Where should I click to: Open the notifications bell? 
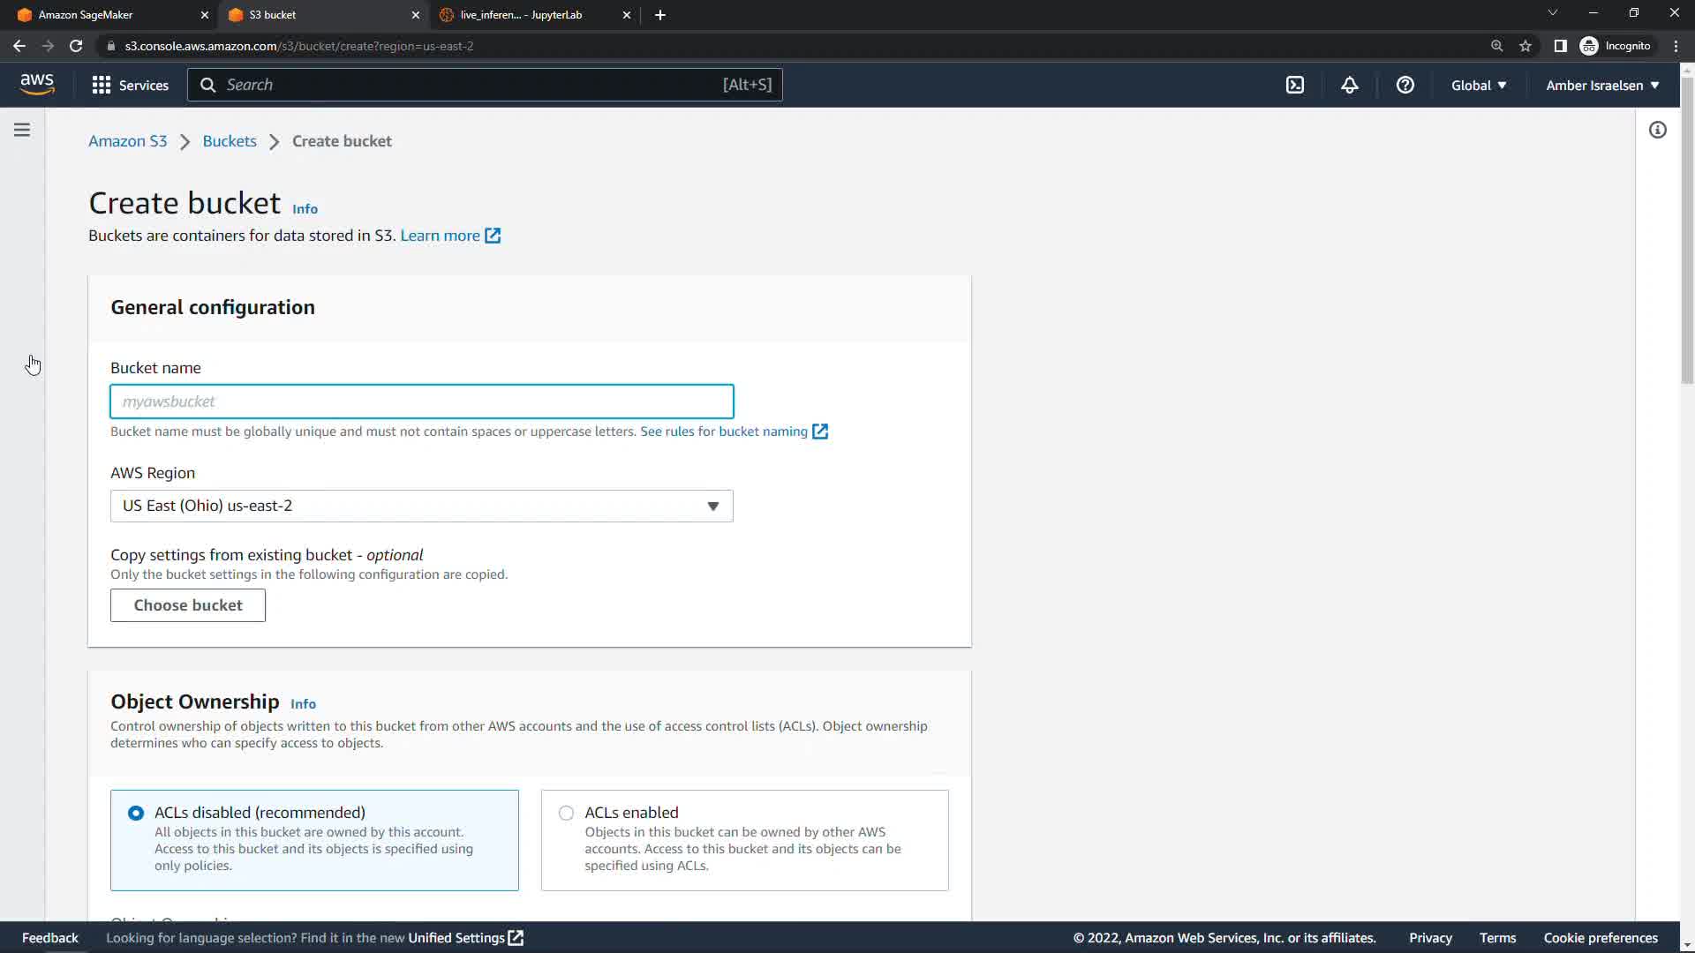1349,85
